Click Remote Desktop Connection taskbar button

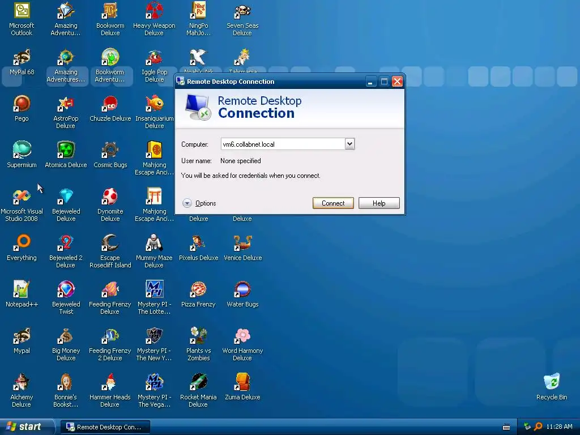point(105,427)
